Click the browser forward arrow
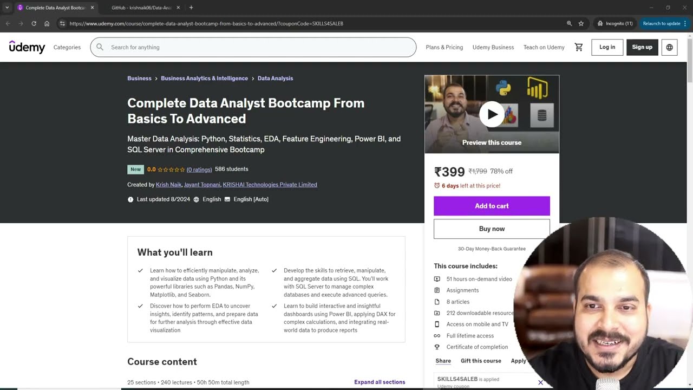This screenshot has height=390, width=693. 21,23
